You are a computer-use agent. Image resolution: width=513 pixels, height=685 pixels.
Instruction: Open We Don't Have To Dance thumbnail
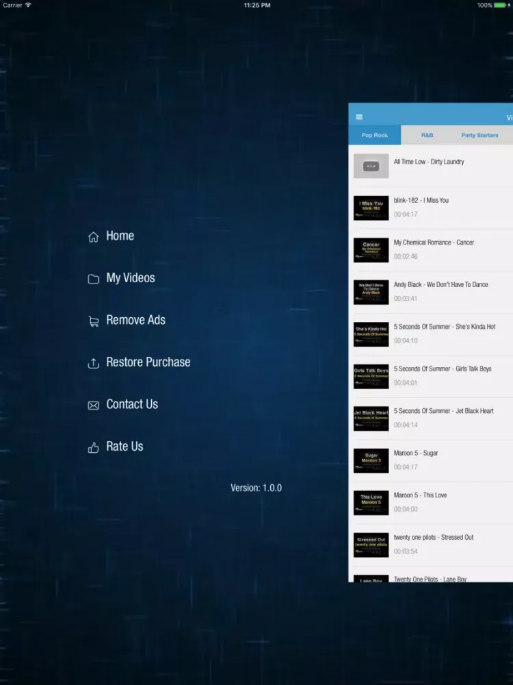[x=371, y=292]
